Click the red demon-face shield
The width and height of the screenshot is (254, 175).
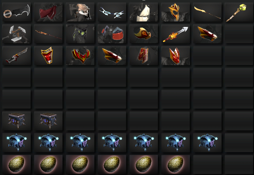click(48, 55)
